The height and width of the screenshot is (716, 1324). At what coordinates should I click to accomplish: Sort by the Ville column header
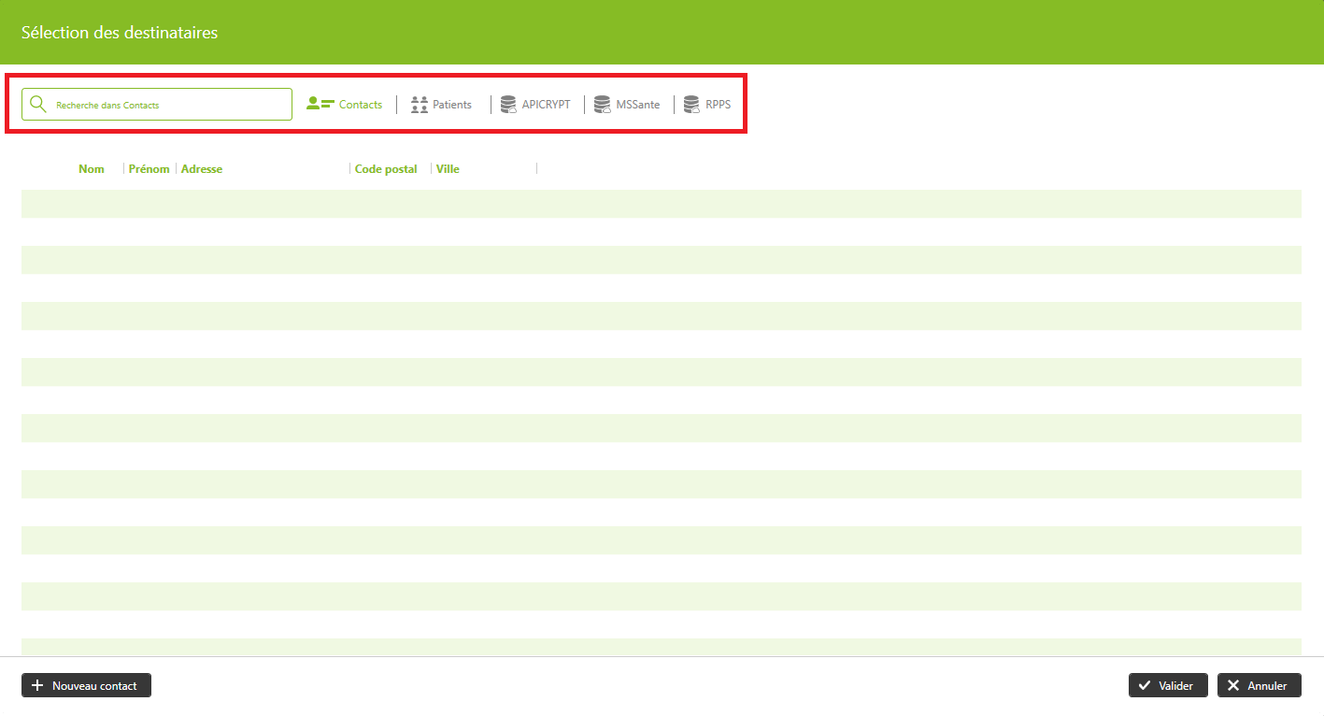pos(448,169)
